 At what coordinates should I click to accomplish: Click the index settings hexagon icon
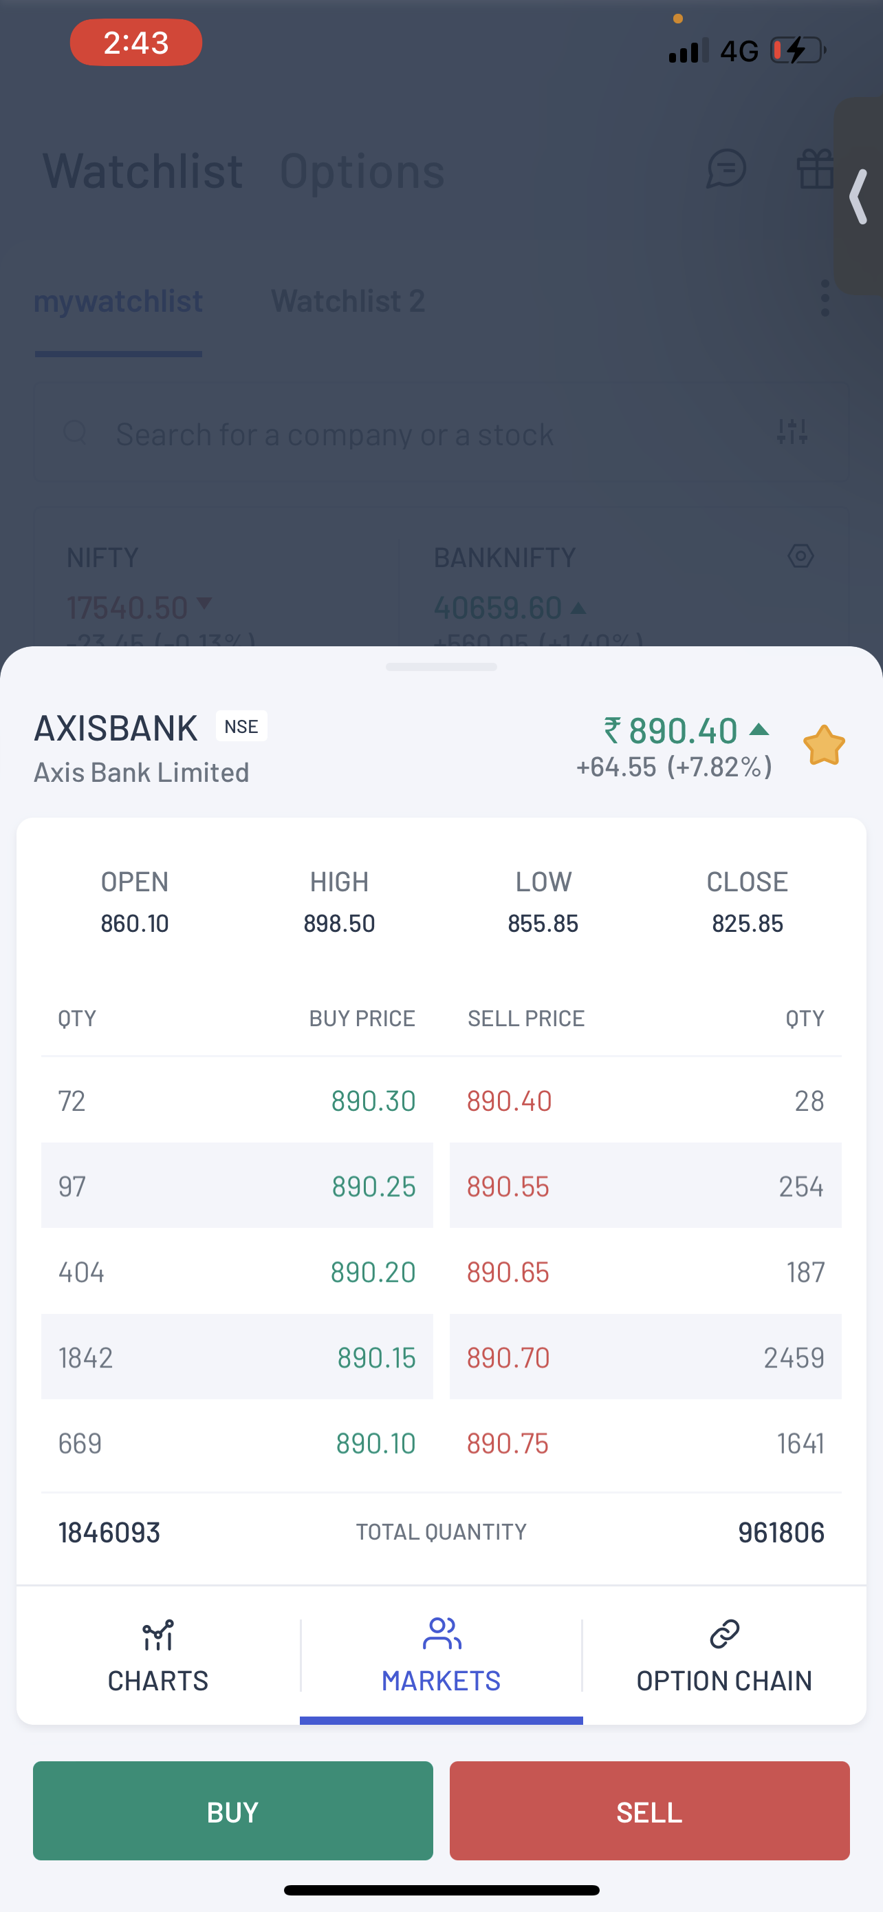(800, 556)
